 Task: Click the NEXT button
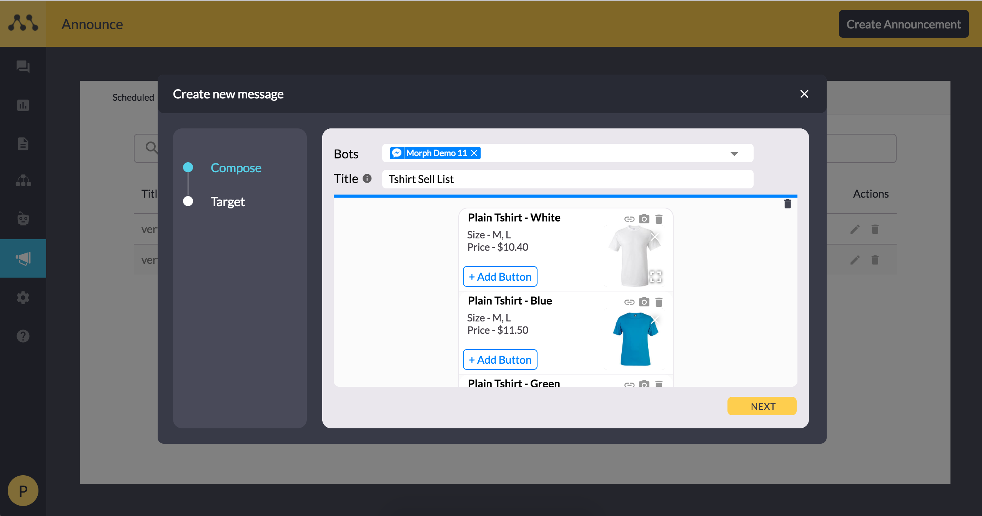(762, 406)
